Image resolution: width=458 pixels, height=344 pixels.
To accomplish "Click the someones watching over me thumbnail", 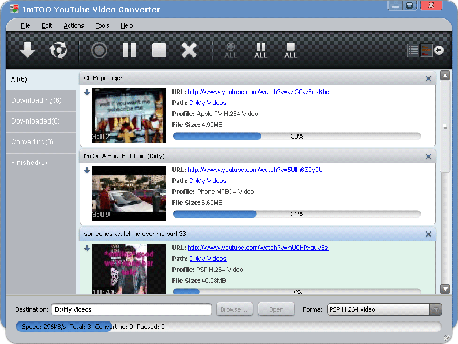I will click(x=129, y=268).
